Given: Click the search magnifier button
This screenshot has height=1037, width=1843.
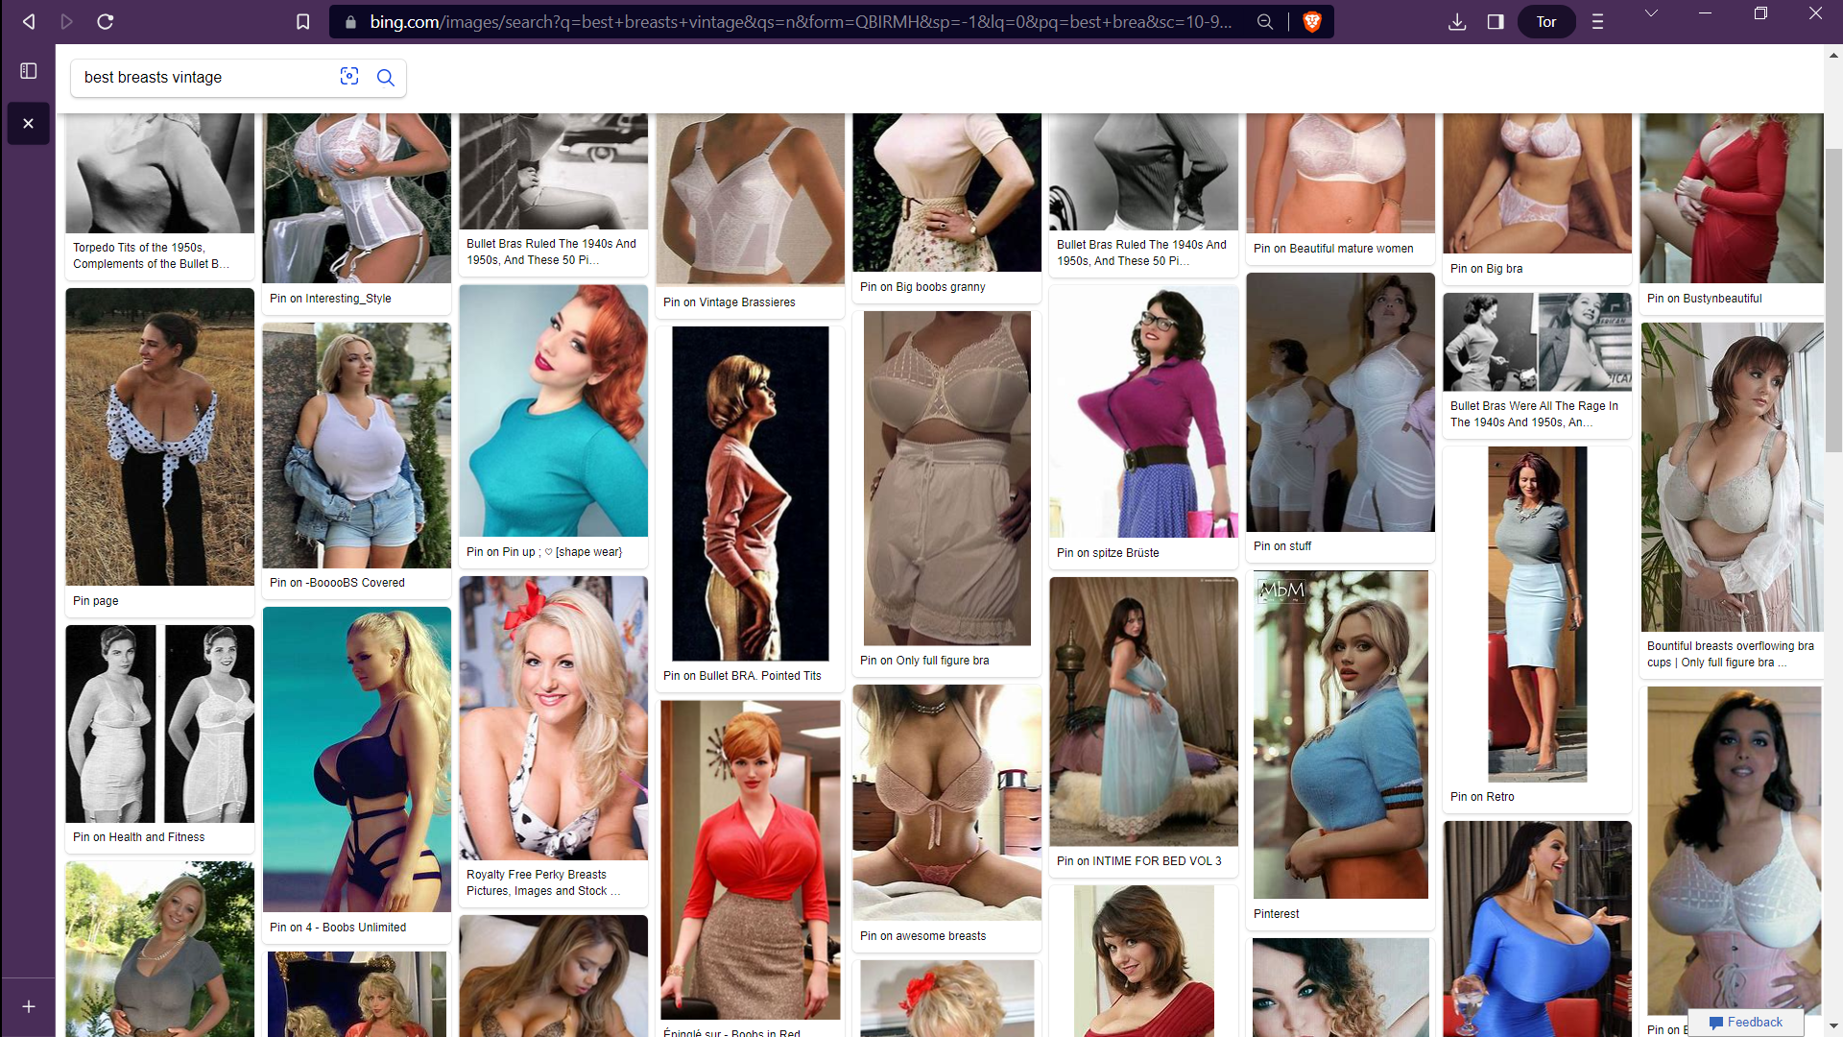Looking at the screenshot, I should pos(386,77).
